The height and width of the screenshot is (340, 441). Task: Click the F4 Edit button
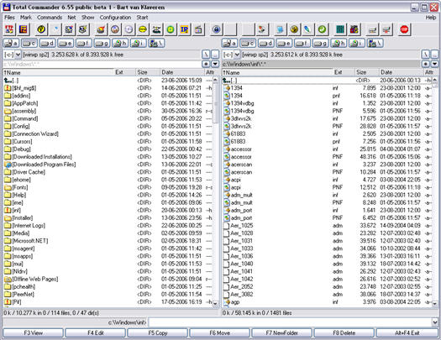96,333
